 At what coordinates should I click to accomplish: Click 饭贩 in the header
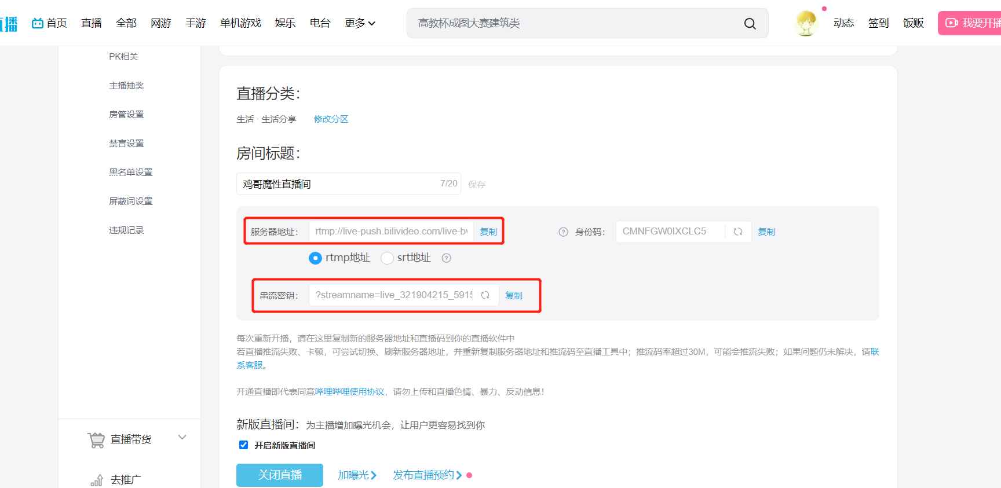pyautogui.click(x=914, y=23)
